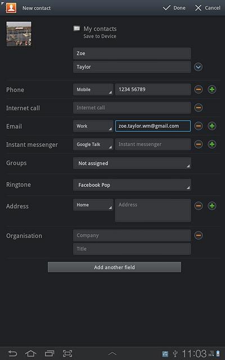Cancel creating the new contact
Viewport: 225px width, 360px height.
click(208, 8)
